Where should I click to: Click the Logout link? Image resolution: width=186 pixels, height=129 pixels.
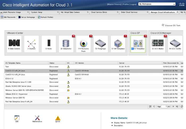[x=133, y=4]
